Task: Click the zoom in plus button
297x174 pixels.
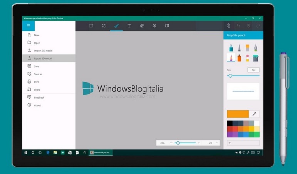Action: pos(199,143)
